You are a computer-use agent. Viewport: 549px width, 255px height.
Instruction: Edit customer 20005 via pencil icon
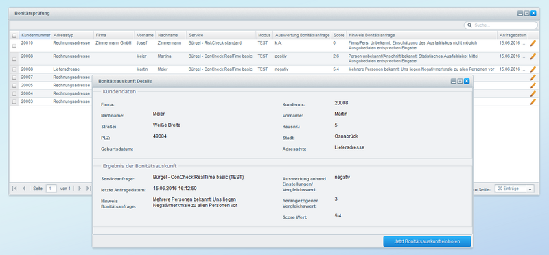pyautogui.click(x=533, y=86)
